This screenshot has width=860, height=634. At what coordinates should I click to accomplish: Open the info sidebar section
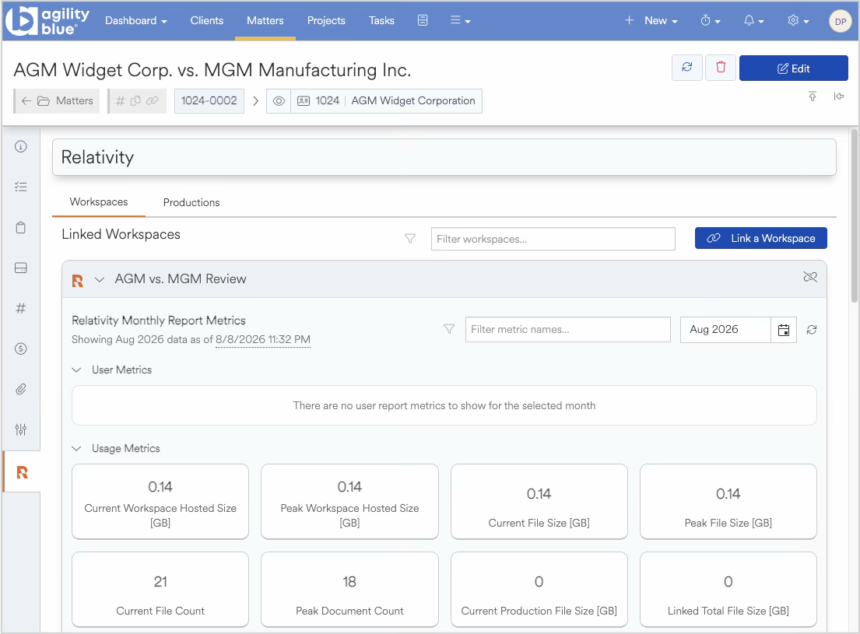point(21,146)
